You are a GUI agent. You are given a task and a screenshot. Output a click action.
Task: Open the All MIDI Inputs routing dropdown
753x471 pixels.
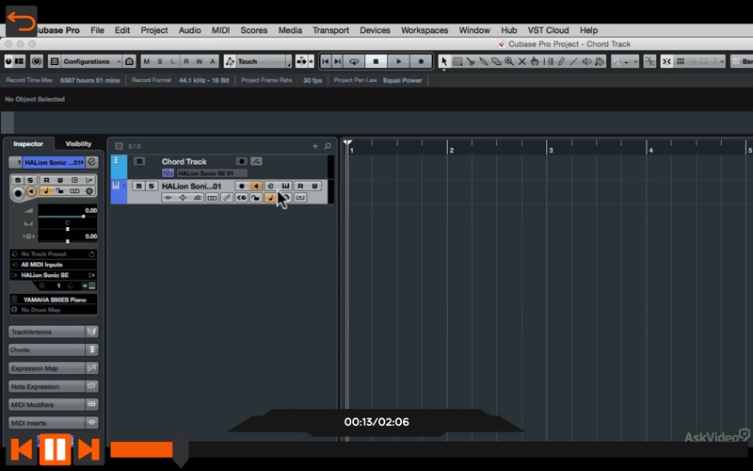[x=54, y=265]
